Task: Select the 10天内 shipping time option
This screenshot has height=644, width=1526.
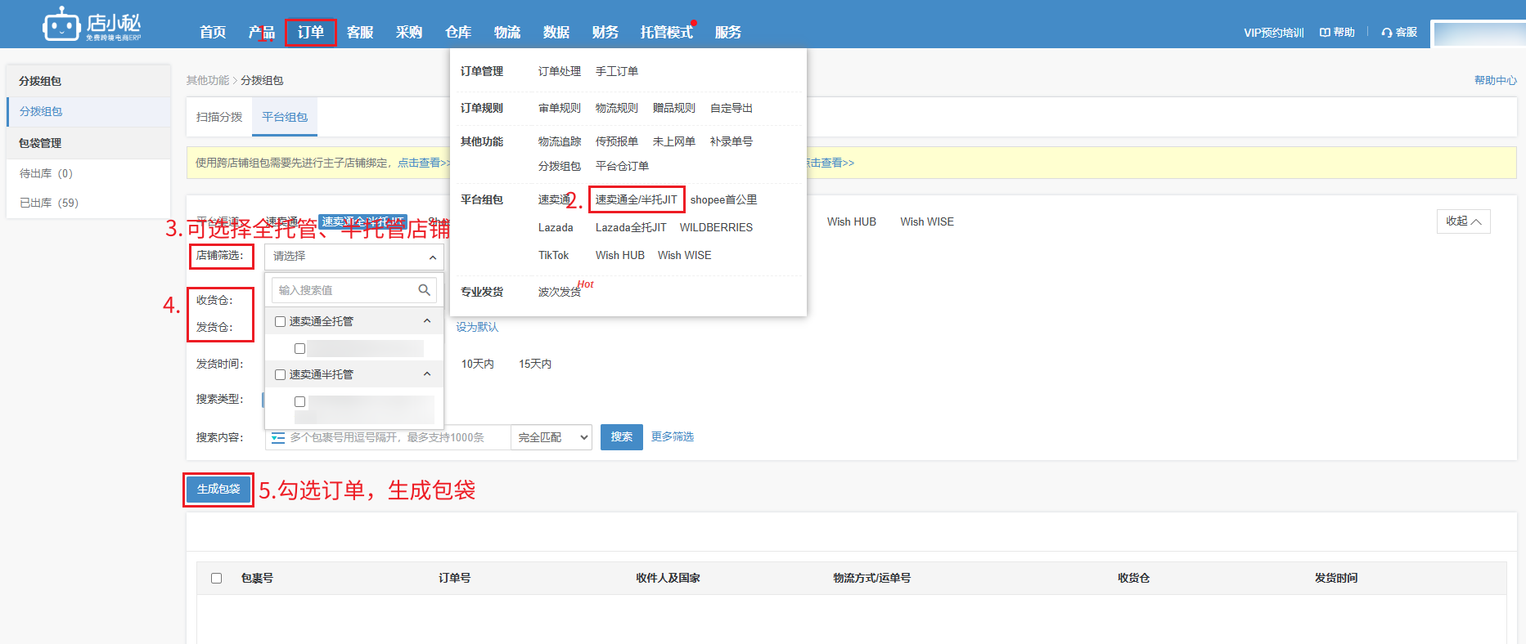Action: 478,364
